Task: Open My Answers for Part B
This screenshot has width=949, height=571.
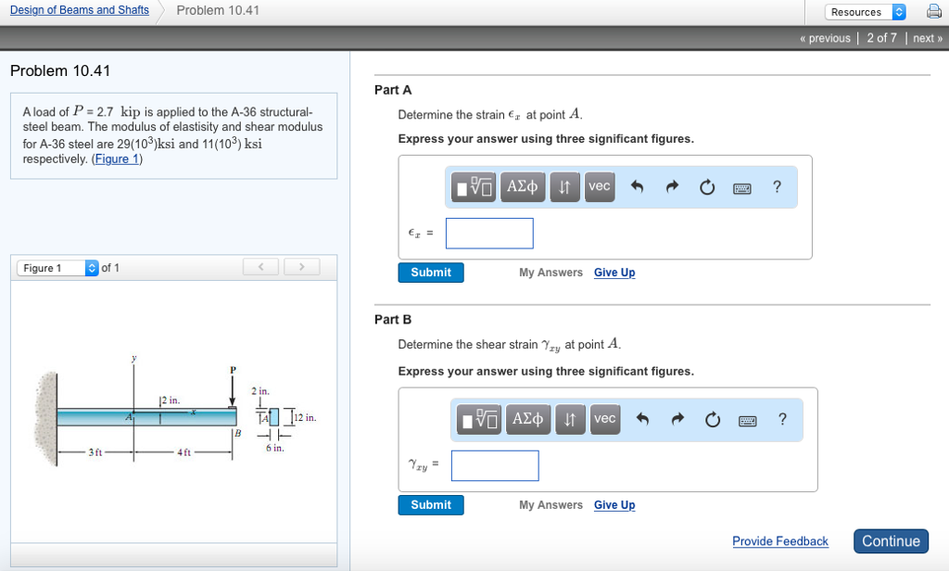Action: (x=550, y=505)
